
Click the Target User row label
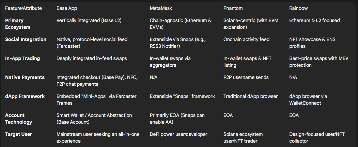pyautogui.click(x=18, y=134)
